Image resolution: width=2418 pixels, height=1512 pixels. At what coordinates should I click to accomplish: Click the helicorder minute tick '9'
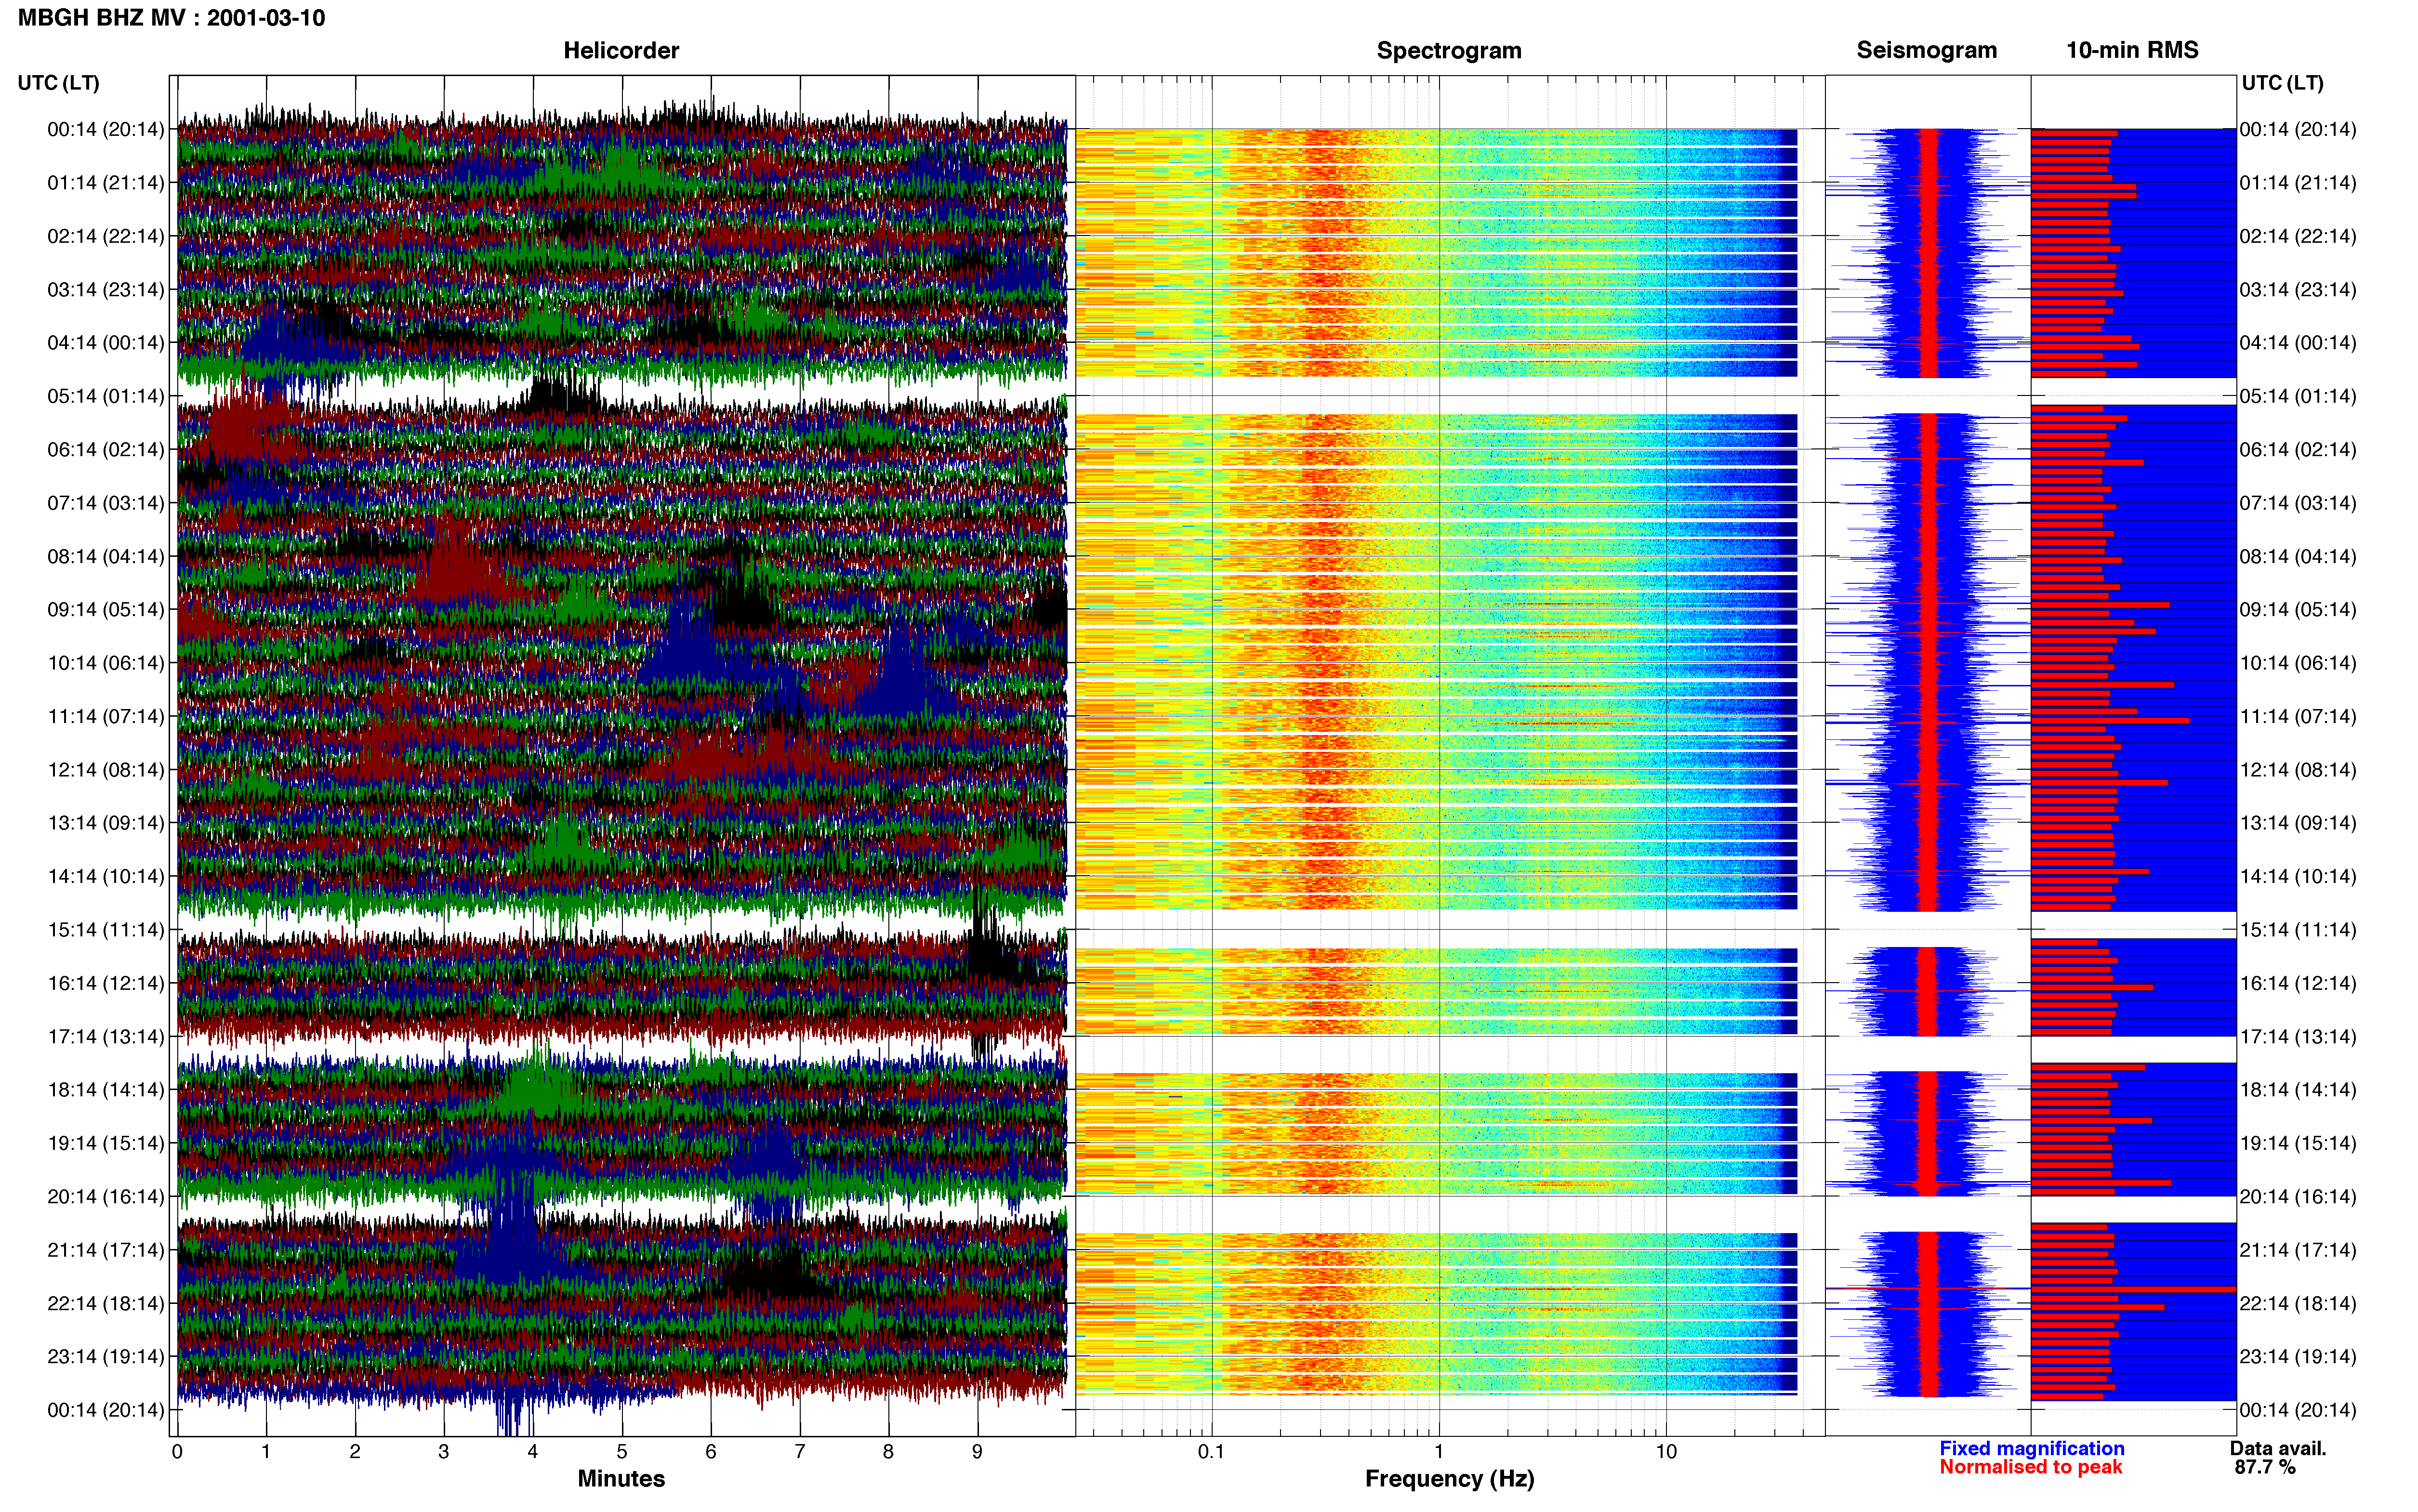coord(978,1452)
